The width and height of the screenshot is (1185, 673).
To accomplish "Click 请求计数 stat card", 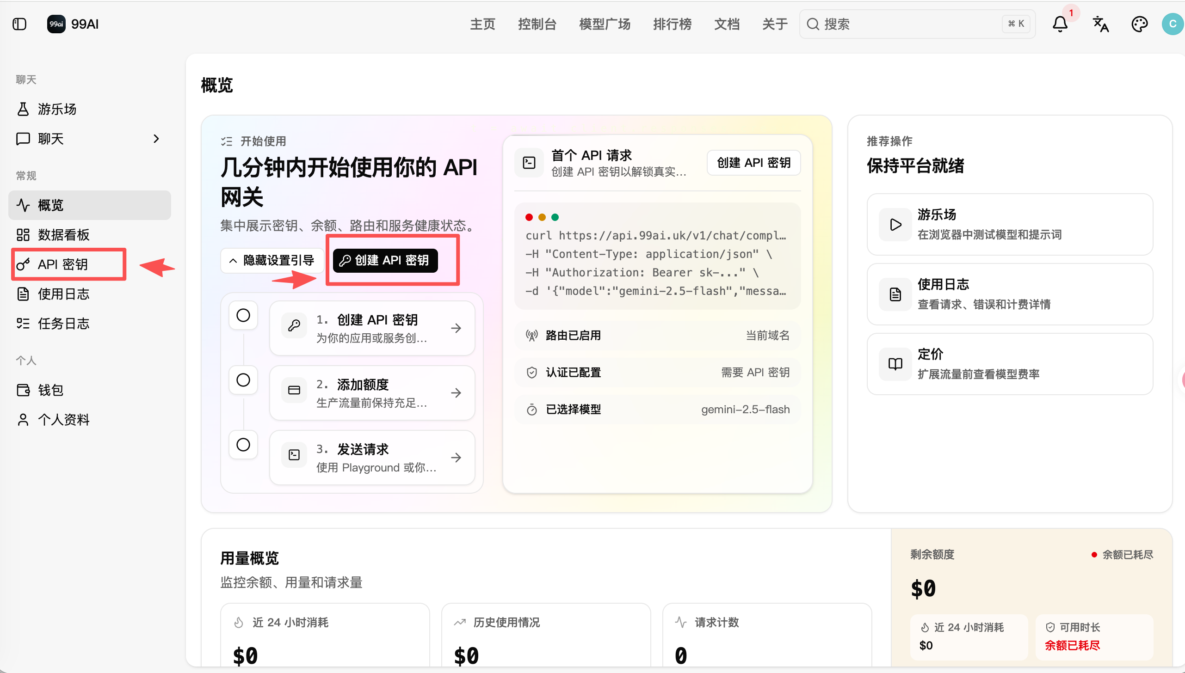I will pyautogui.click(x=767, y=635).
